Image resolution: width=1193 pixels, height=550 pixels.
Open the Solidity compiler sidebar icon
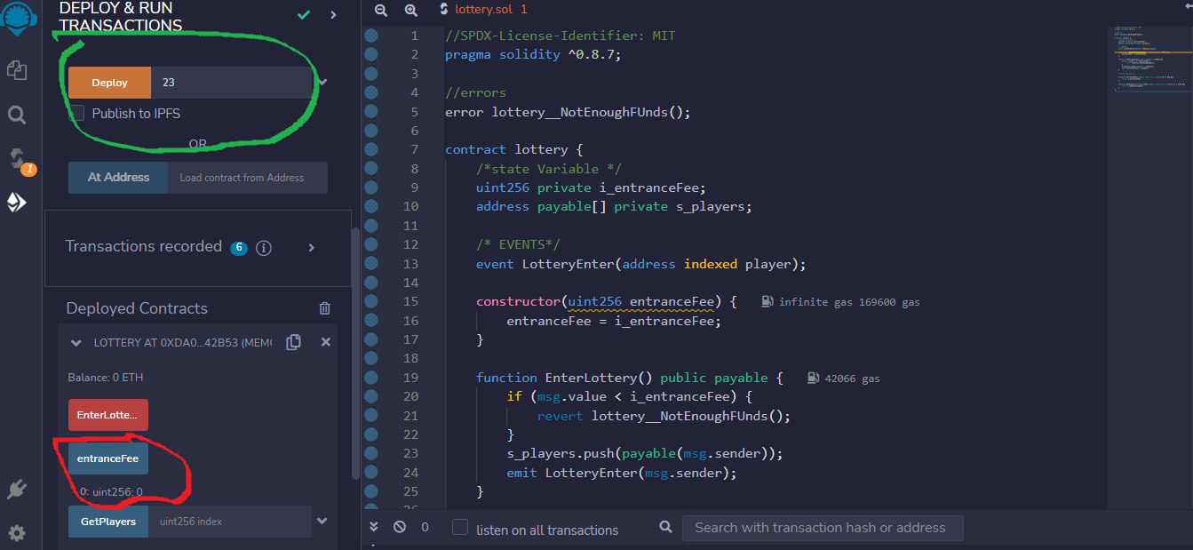(17, 159)
